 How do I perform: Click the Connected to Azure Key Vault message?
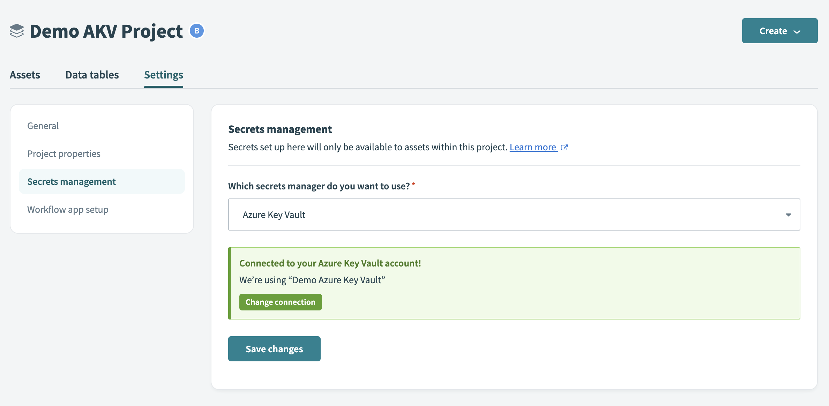point(330,263)
